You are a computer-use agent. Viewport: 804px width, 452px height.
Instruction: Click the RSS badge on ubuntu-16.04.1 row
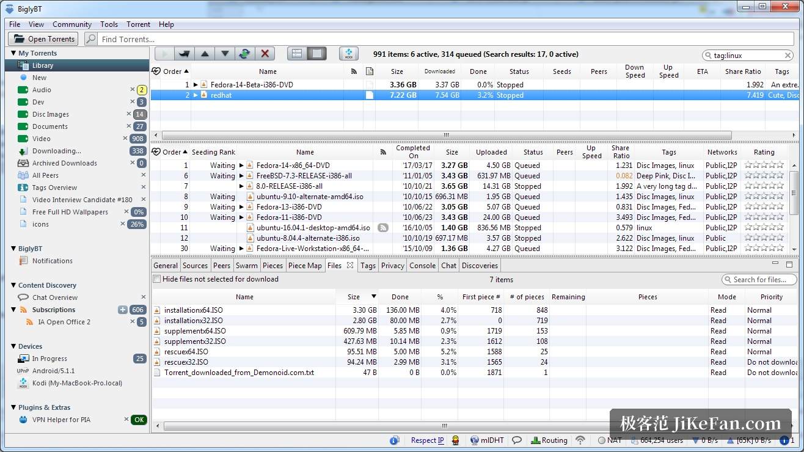(x=383, y=228)
